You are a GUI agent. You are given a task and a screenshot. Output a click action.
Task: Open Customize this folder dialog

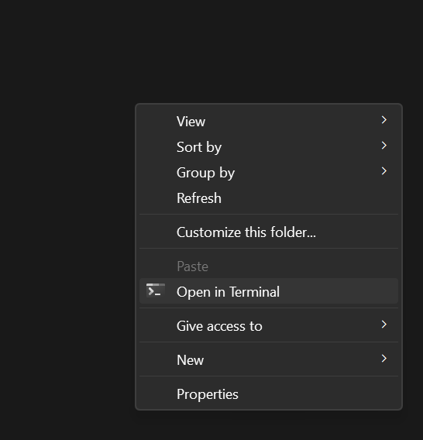269,232
